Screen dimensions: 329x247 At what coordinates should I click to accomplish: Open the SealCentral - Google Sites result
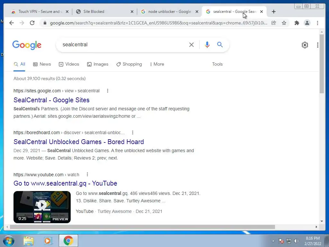tap(51, 100)
